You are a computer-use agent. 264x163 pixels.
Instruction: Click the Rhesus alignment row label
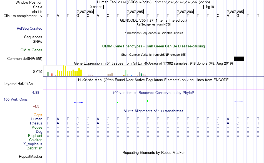(36, 123)
